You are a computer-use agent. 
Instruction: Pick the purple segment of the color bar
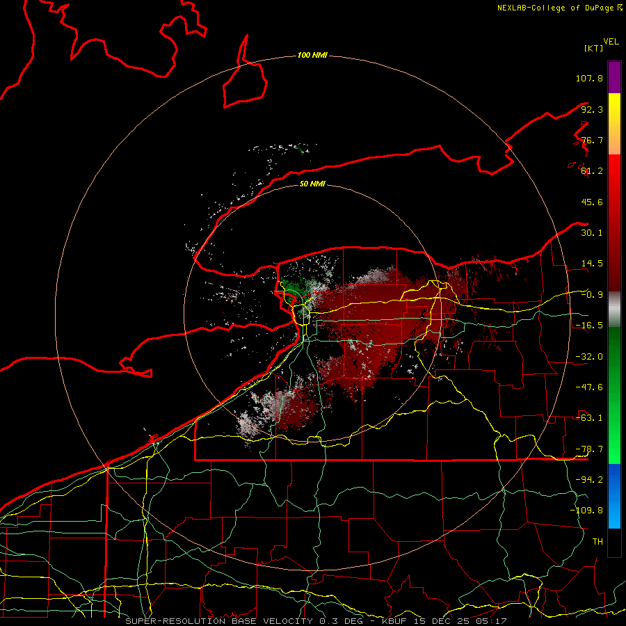coord(614,77)
